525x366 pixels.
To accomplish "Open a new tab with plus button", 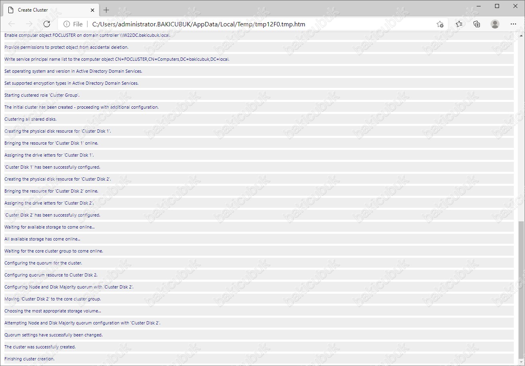I will tap(106, 10).
